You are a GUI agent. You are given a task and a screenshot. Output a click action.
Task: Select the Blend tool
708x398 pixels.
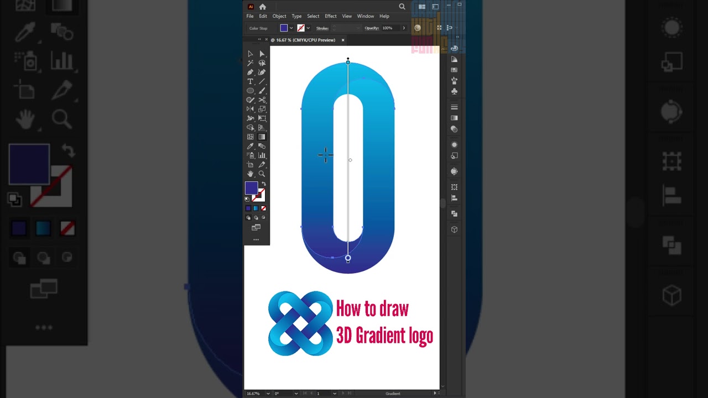(x=262, y=146)
